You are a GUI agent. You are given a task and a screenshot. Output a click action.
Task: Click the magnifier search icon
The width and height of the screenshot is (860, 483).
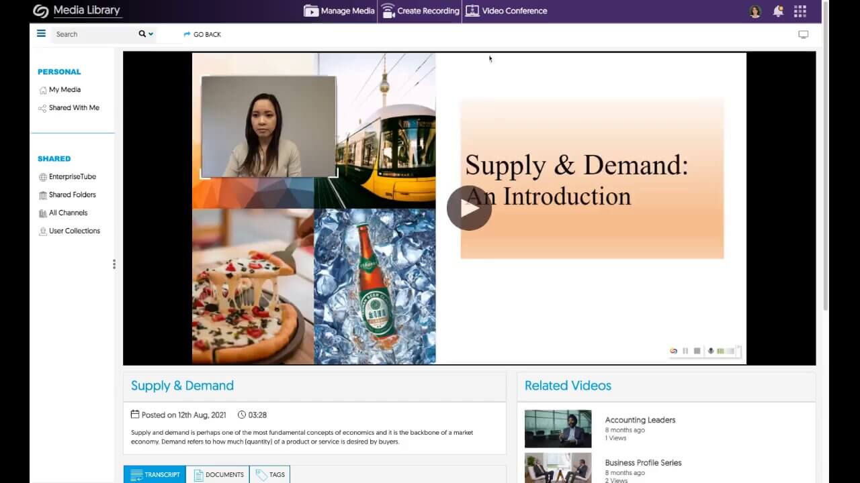[142, 34]
